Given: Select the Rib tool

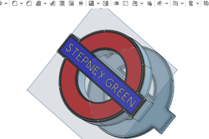Looking at the screenshot, I should (53, 3).
